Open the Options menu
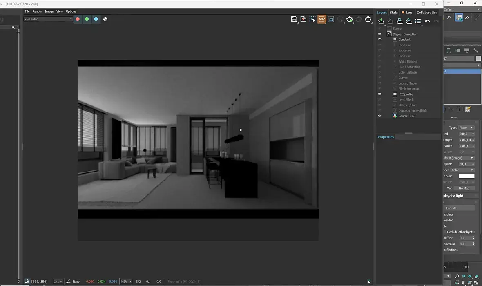Image resolution: width=482 pixels, height=286 pixels. tap(71, 11)
